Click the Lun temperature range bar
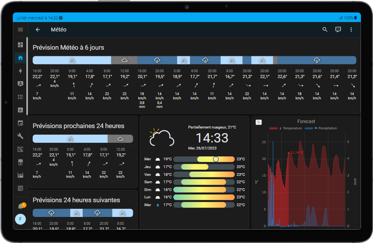 coord(204,197)
